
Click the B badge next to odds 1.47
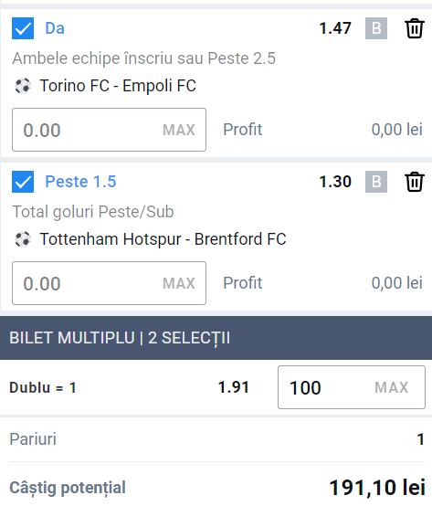tap(376, 28)
